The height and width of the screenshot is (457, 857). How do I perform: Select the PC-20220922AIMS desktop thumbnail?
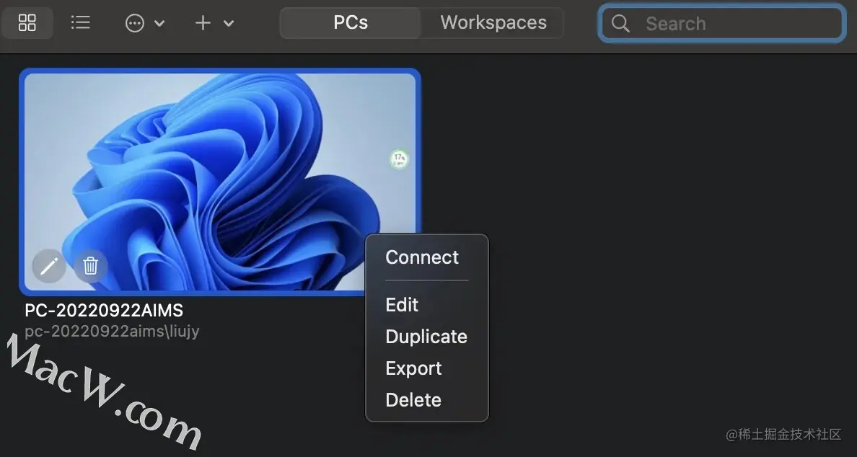(x=220, y=182)
